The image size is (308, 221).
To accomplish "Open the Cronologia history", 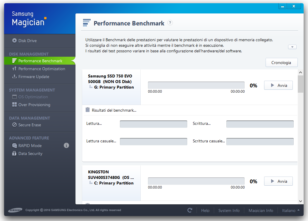I will (x=281, y=63).
